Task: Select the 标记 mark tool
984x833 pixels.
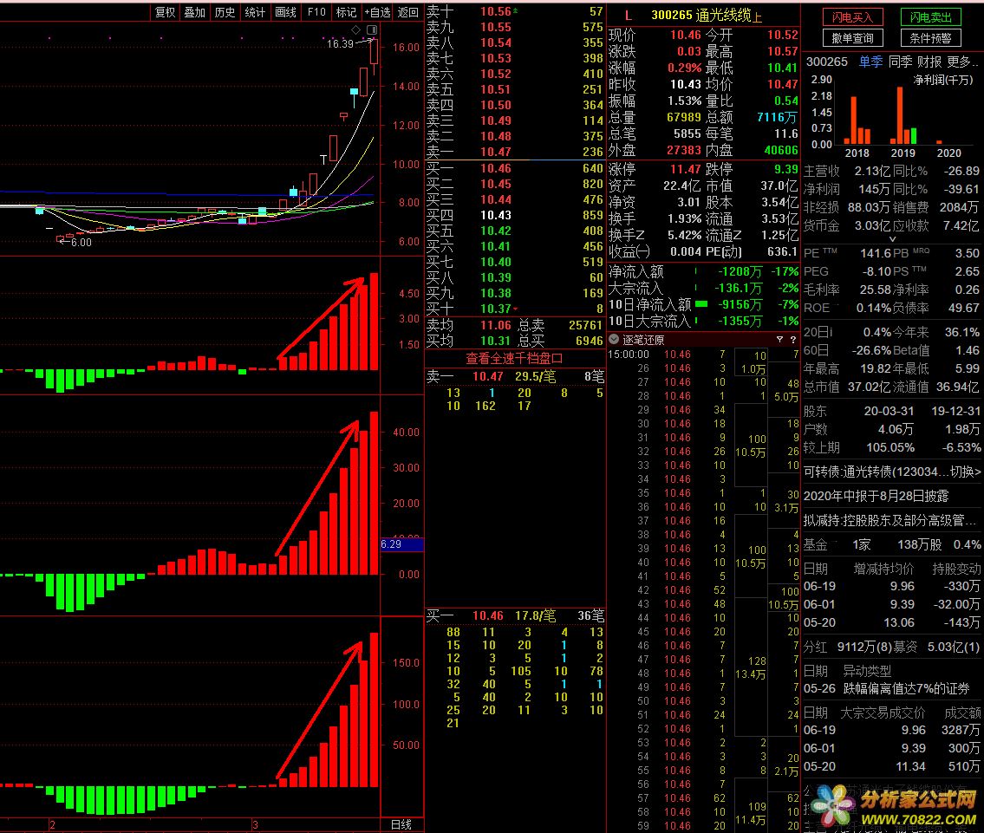Action: [x=346, y=12]
